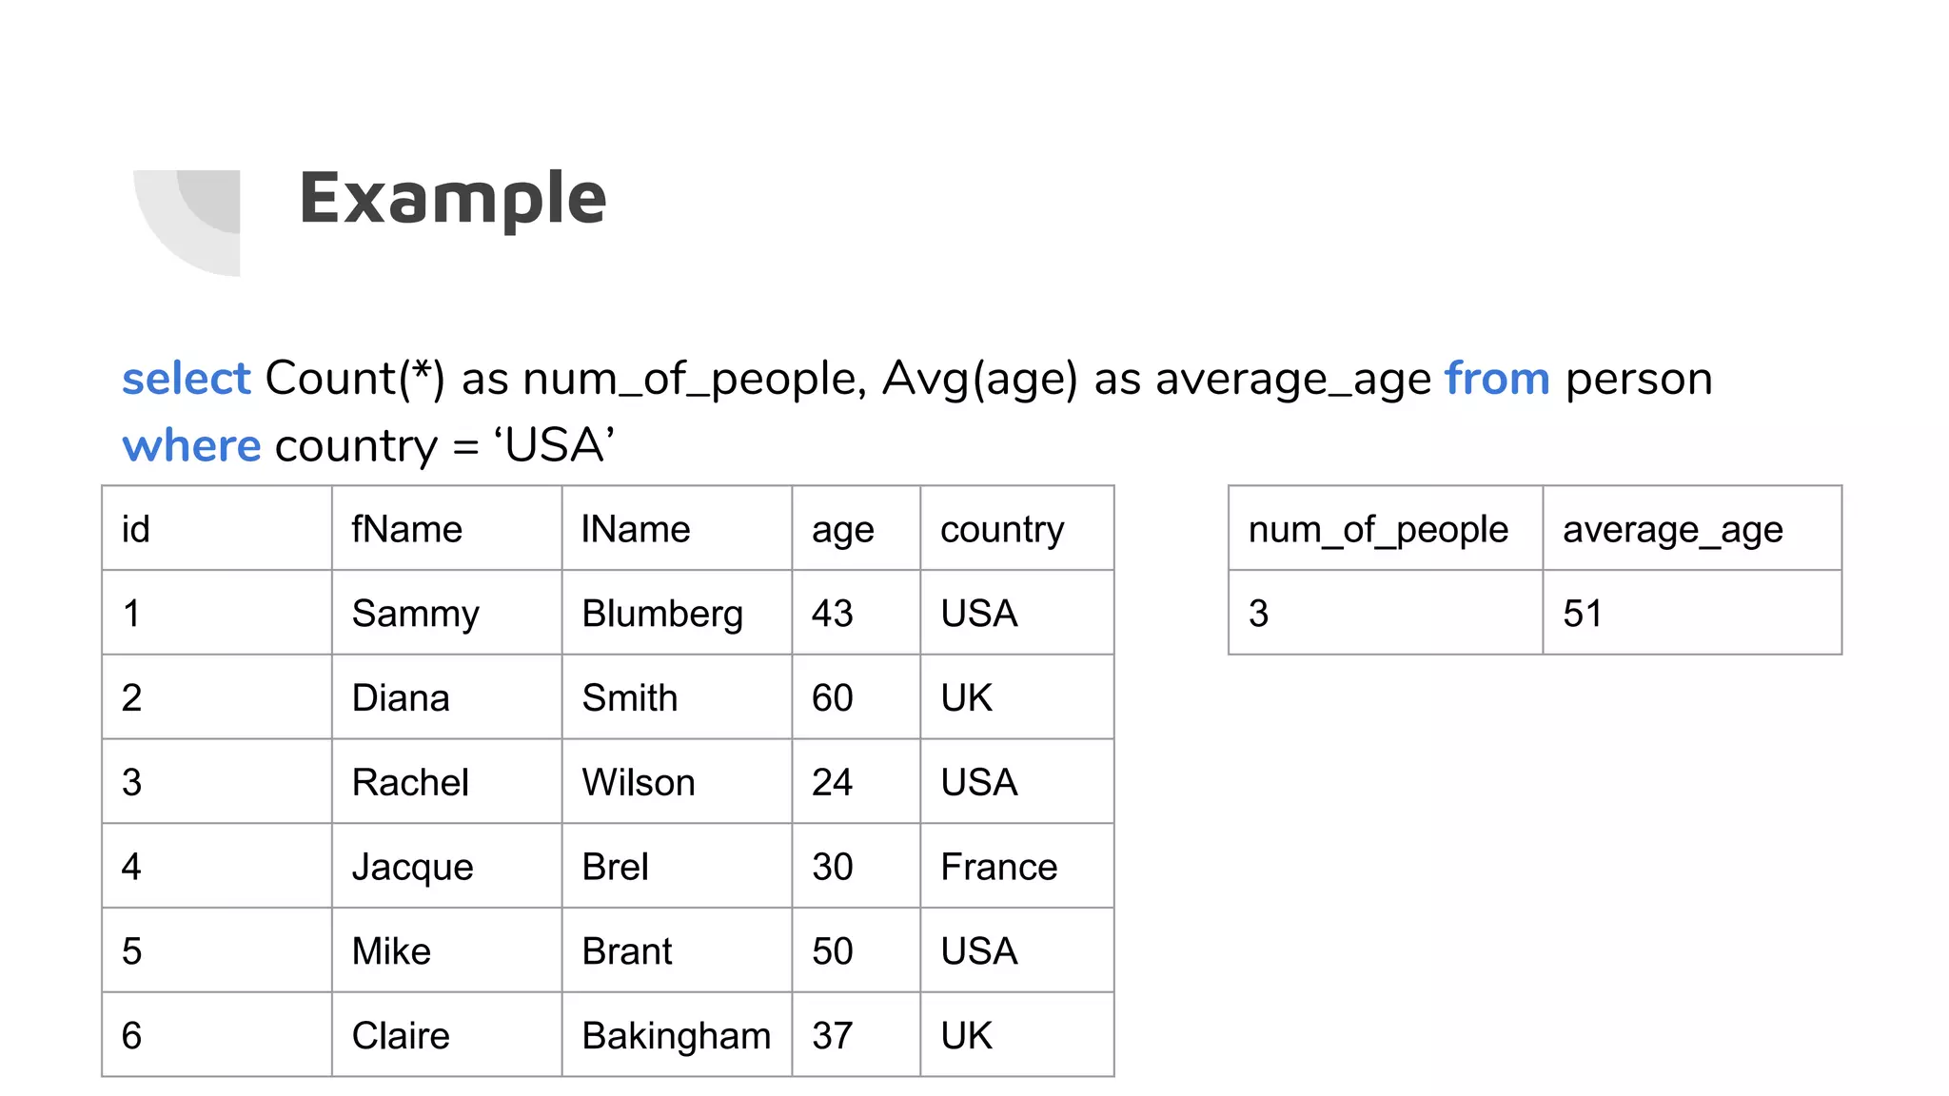Click the "average_age" result header
The height and width of the screenshot is (1096, 1949).
[x=1672, y=529]
